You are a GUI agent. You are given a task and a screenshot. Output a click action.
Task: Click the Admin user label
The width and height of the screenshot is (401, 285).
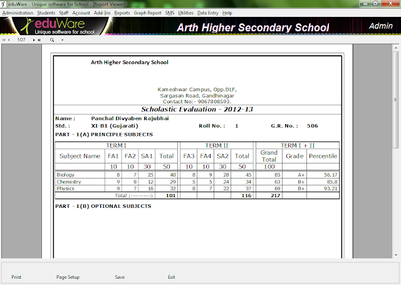tap(380, 26)
